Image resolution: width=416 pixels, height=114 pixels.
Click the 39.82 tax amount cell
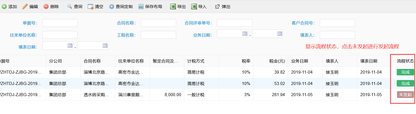coord(271,72)
